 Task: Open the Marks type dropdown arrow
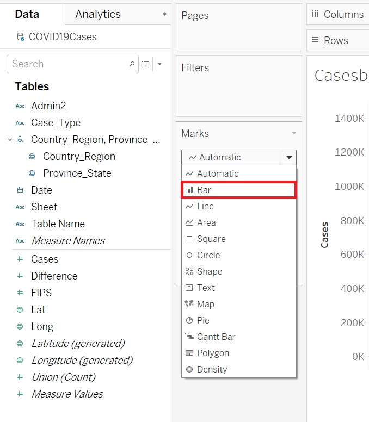point(290,158)
